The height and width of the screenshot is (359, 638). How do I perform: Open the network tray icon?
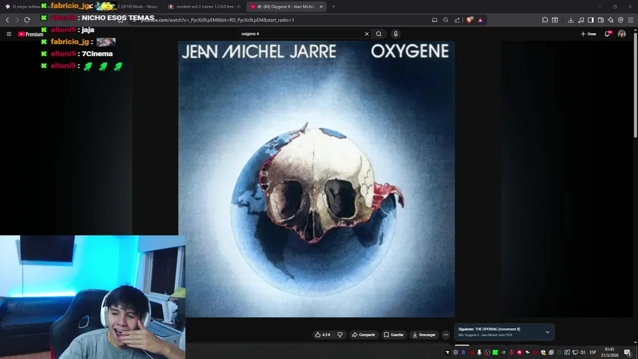[x=575, y=353]
